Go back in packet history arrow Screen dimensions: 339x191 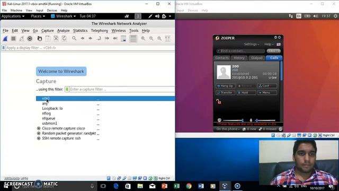point(83,38)
